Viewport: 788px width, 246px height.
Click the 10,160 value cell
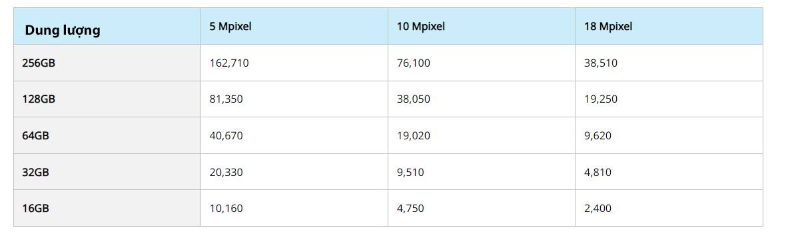pyautogui.click(x=294, y=208)
